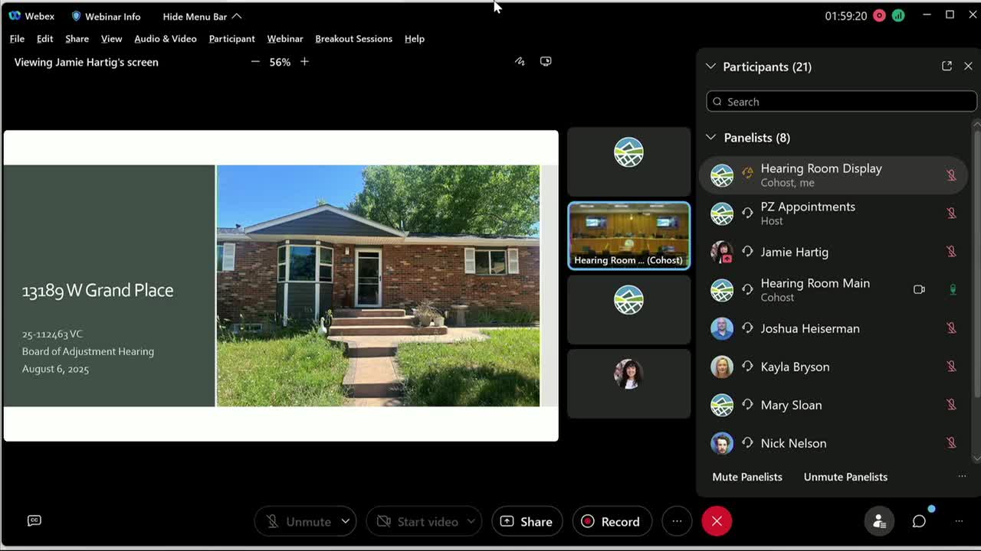Click Hearing Room Display sync icon
Screen dimensions: 981x551
coord(747,173)
